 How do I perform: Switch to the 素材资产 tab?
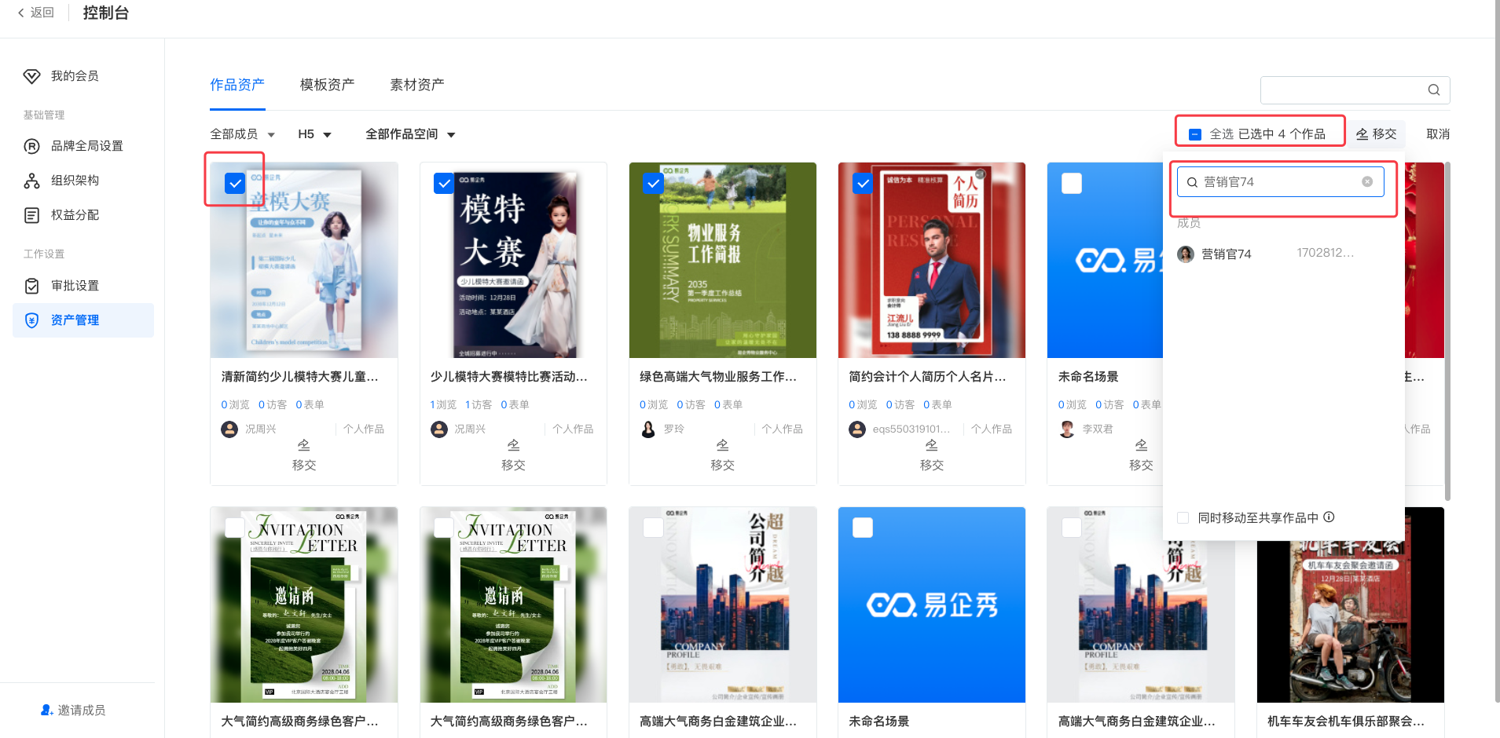click(x=416, y=85)
